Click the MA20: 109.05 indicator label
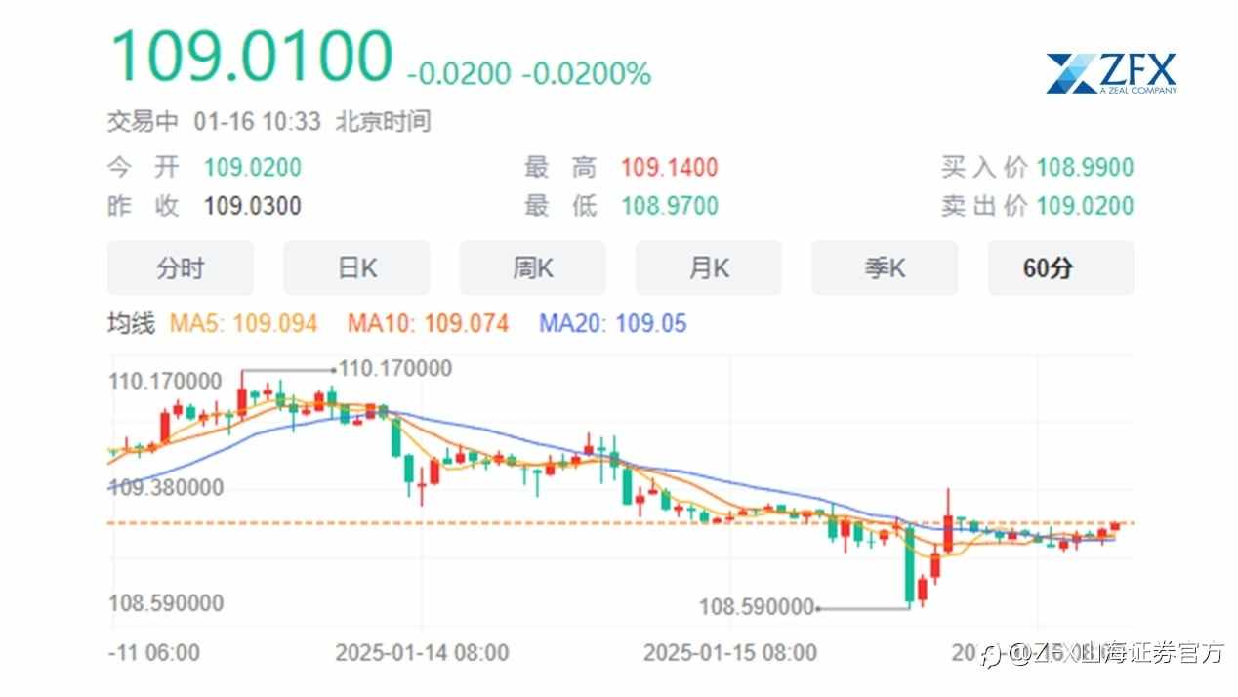Screen dimensions: 1238x697 pyautogui.click(x=613, y=323)
